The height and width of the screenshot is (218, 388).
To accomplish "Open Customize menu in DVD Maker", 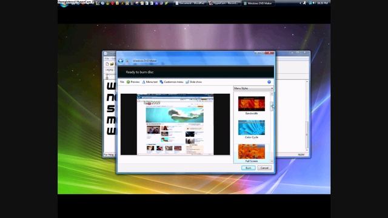I will point(172,82).
